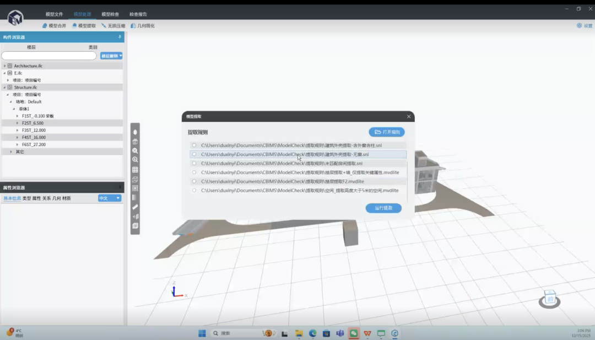The image size is (595, 340).
Task: Open WeChat from the taskbar
Action: coord(354,333)
